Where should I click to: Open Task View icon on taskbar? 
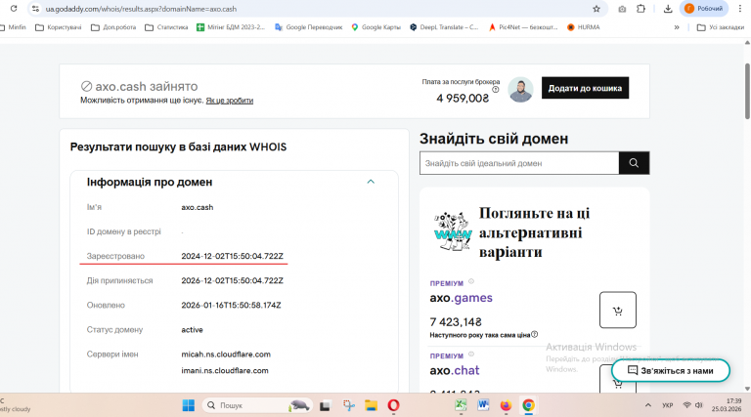tap(326, 405)
